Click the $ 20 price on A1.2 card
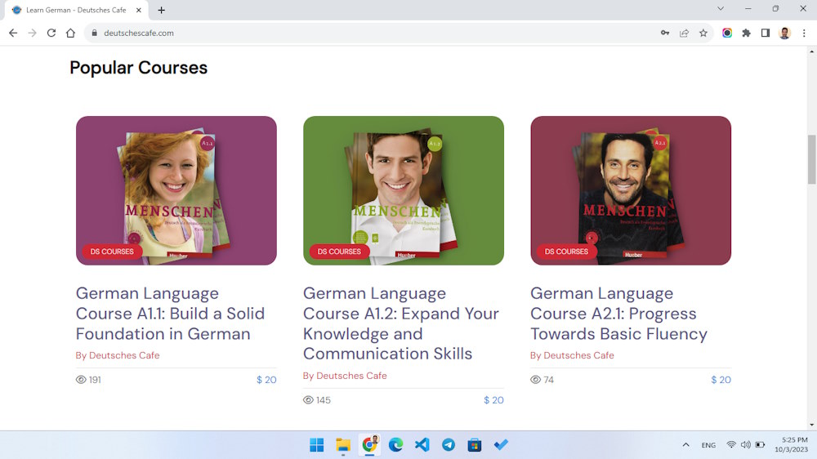Image resolution: width=817 pixels, height=459 pixels. pyautogui.click(x=493, y=400)
